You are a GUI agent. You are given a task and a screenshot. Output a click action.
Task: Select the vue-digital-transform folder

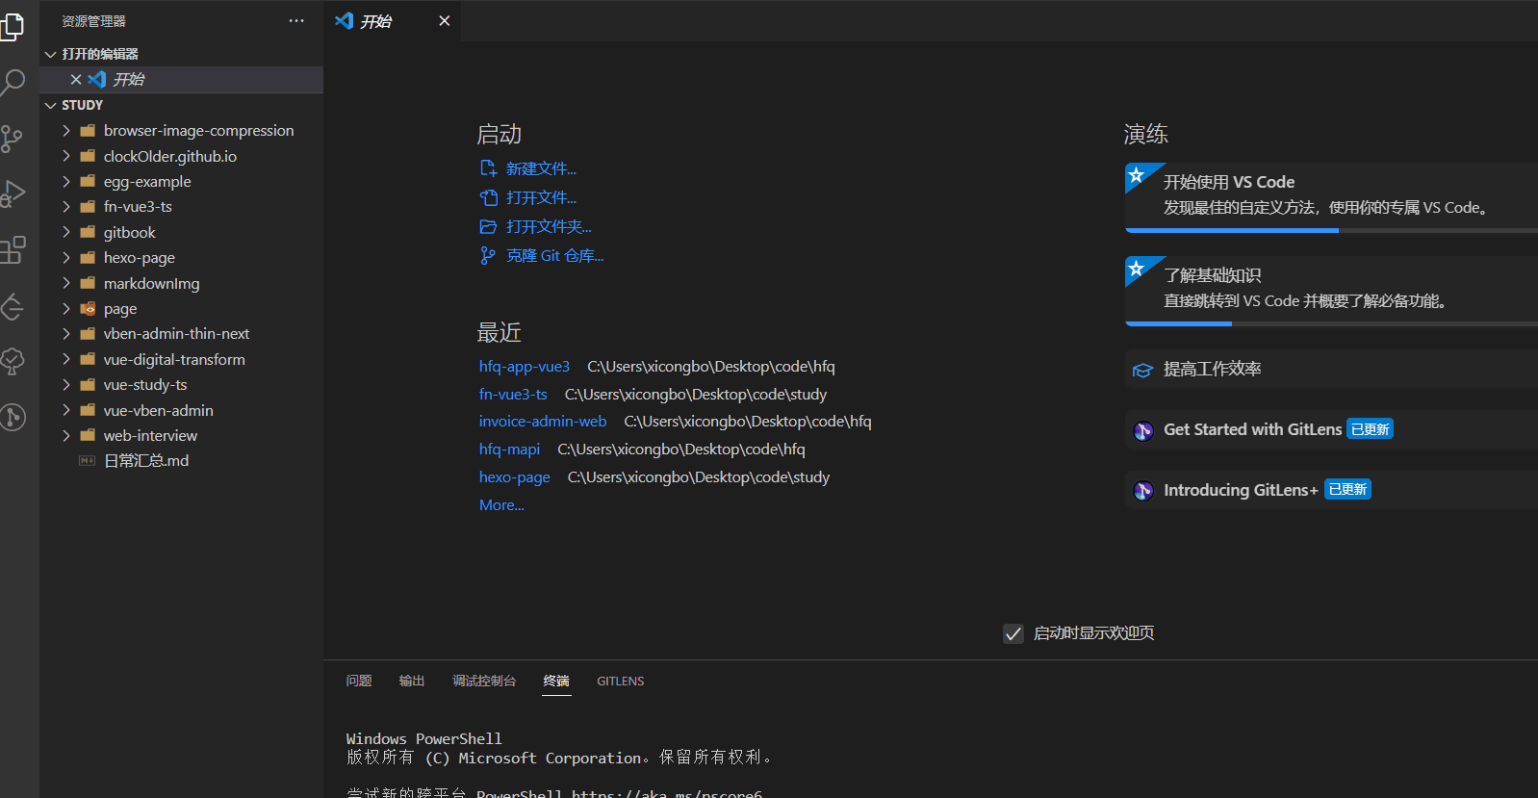click(181, 359)
